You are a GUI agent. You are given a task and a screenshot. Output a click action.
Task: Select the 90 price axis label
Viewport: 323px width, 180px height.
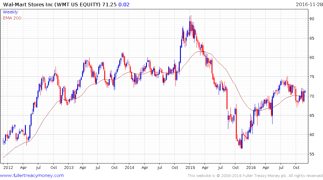click(x=312, y=19)
